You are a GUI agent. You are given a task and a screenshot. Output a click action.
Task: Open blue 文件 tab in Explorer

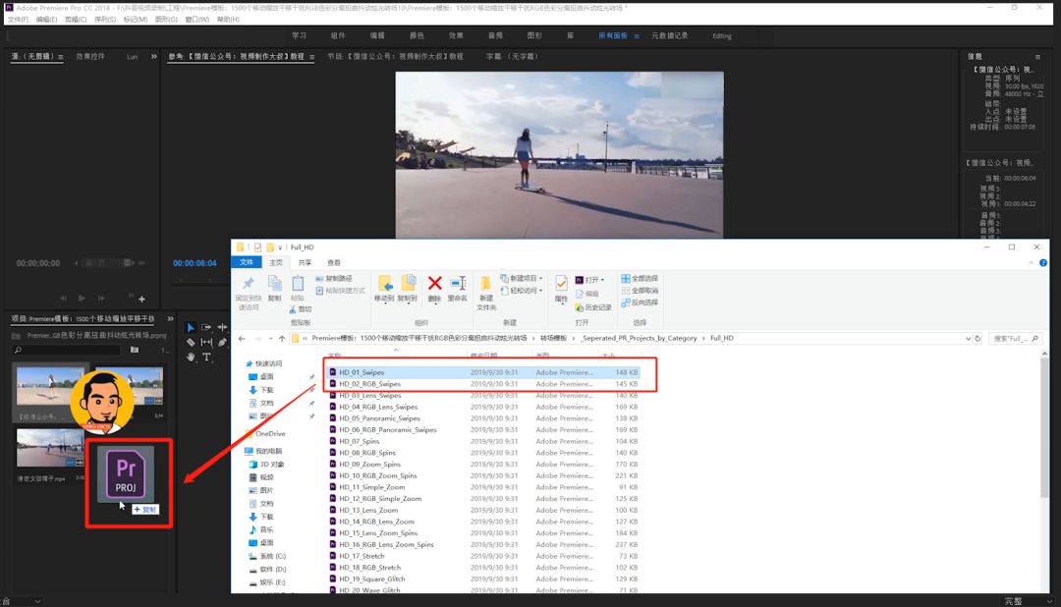[247, 262]
